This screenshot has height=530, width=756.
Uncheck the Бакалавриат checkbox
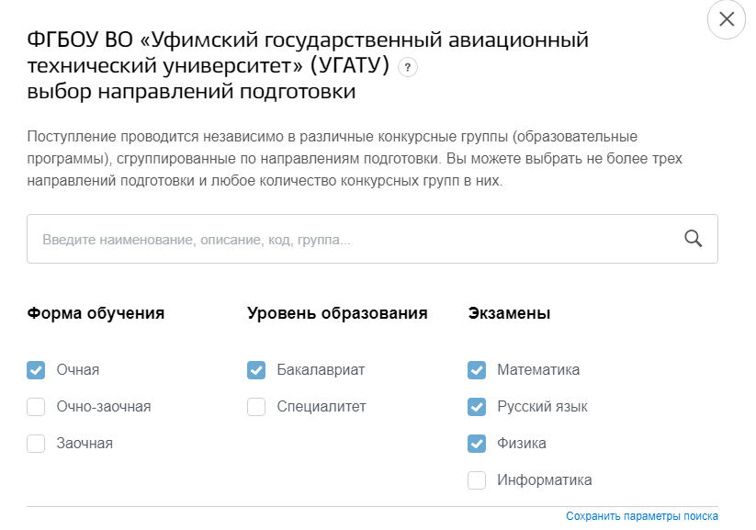256,370
